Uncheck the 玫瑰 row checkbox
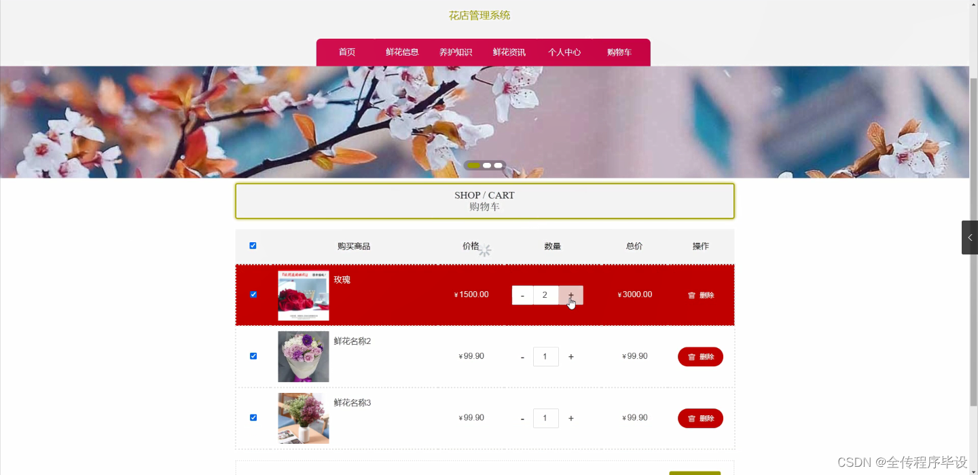Image resolution: width=978 pixels, height=475 pixels. tap(253, 294)
